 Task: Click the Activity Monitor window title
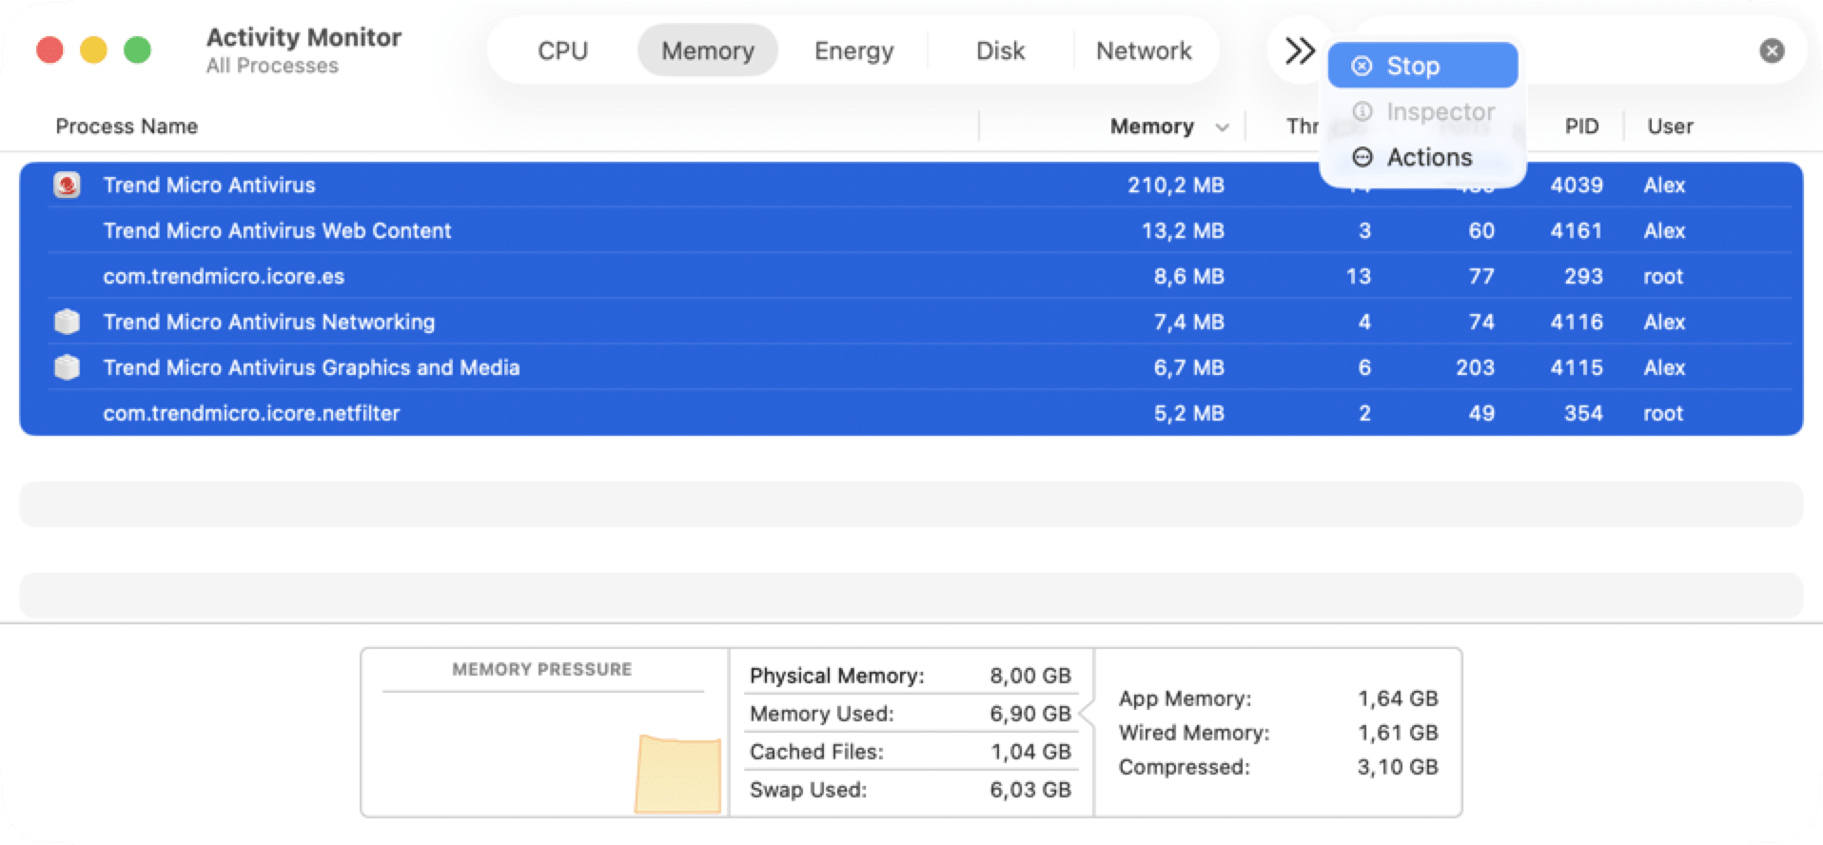coord(304,37)
